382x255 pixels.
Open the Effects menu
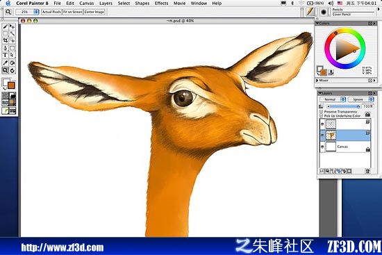[x=161, y=3]
